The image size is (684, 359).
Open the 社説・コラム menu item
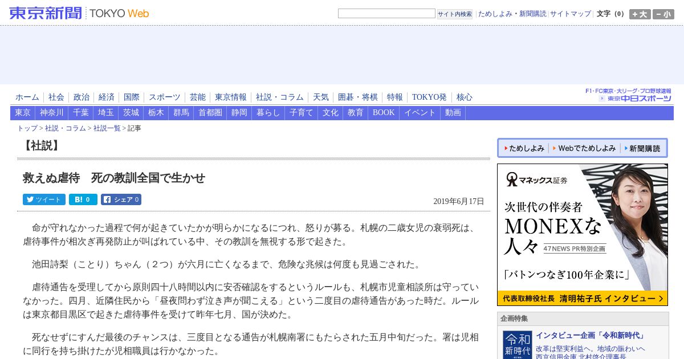point(280,97)
